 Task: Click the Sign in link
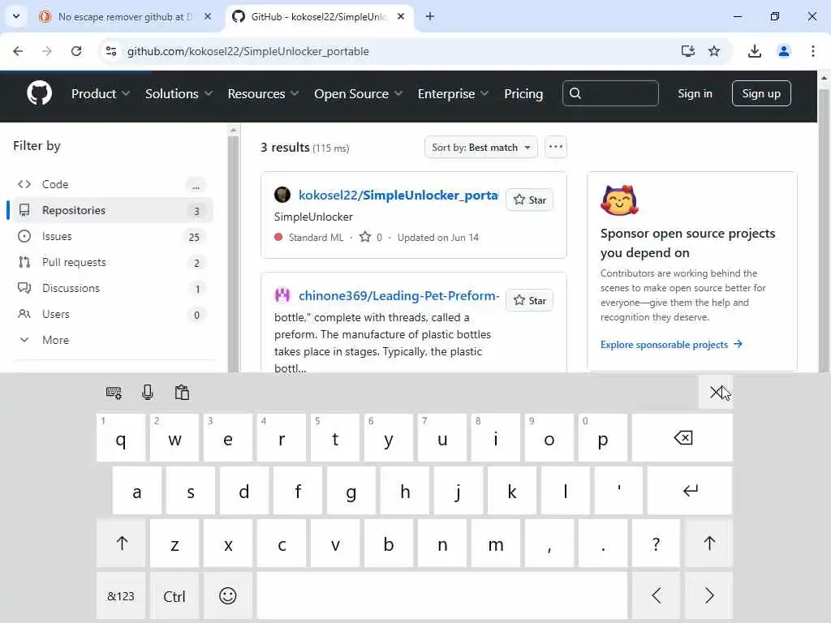click(x=695, y=94)
